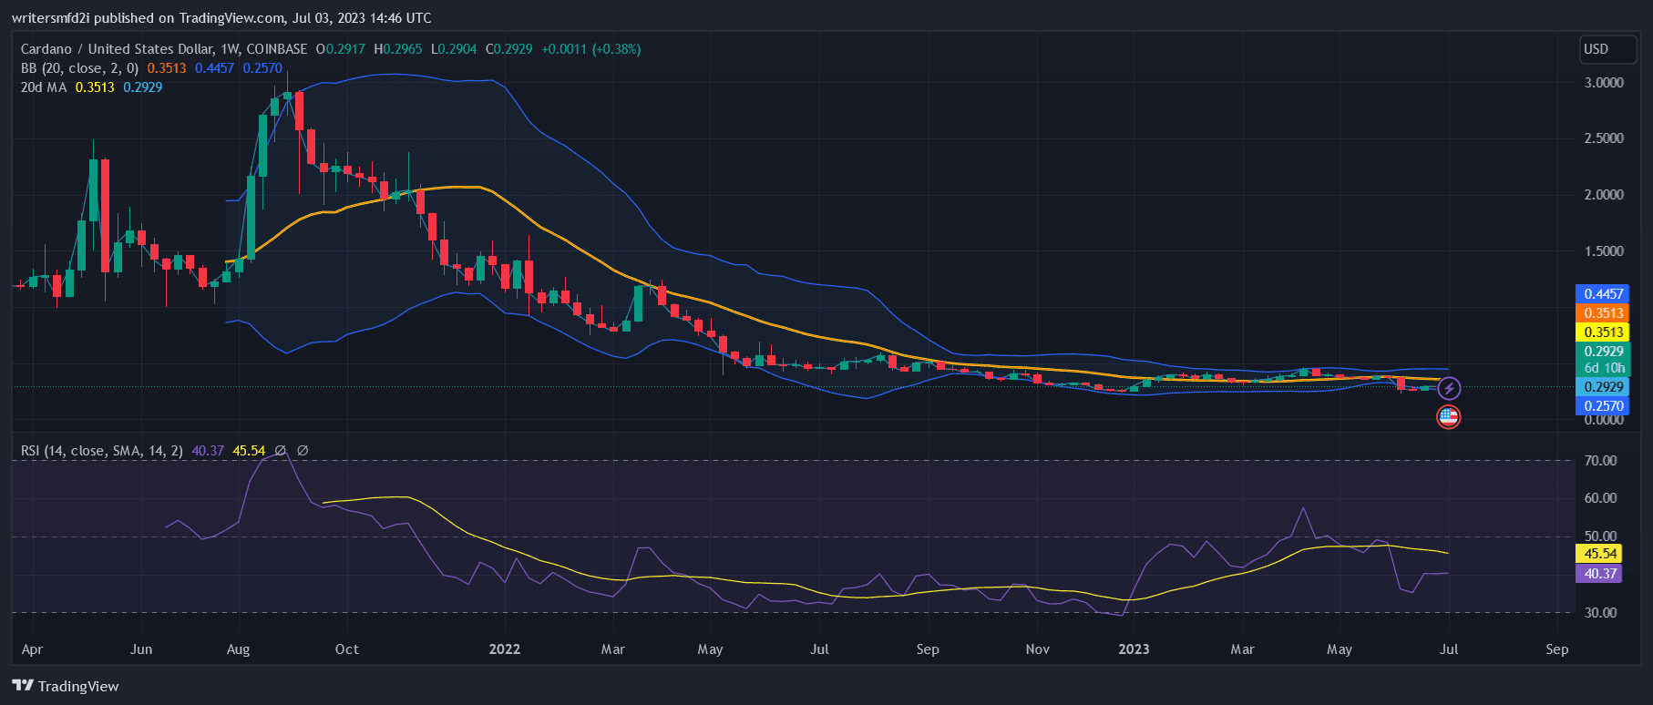Click the second empty-set symbol in RSI legend
Viewport: 1653px width, 705px height.
[303, 451]
